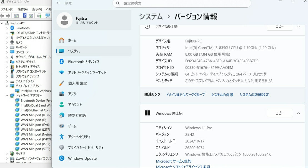Click the ゲーム controller icon in sidebar

pos(62,126)
